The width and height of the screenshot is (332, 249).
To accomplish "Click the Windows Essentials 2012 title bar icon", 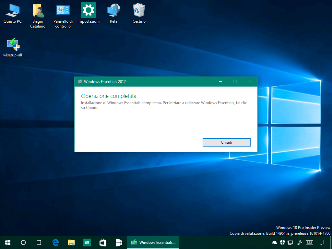I will tap(80, 81).
